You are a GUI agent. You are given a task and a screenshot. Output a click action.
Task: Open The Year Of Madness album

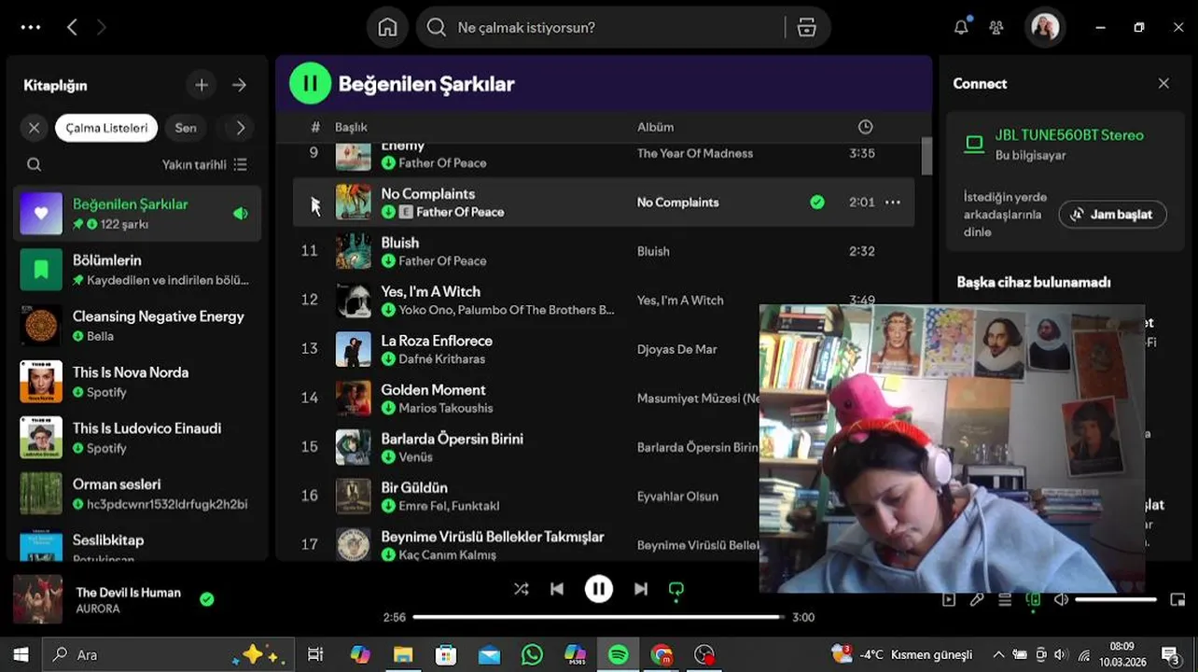tap(695, 153)
